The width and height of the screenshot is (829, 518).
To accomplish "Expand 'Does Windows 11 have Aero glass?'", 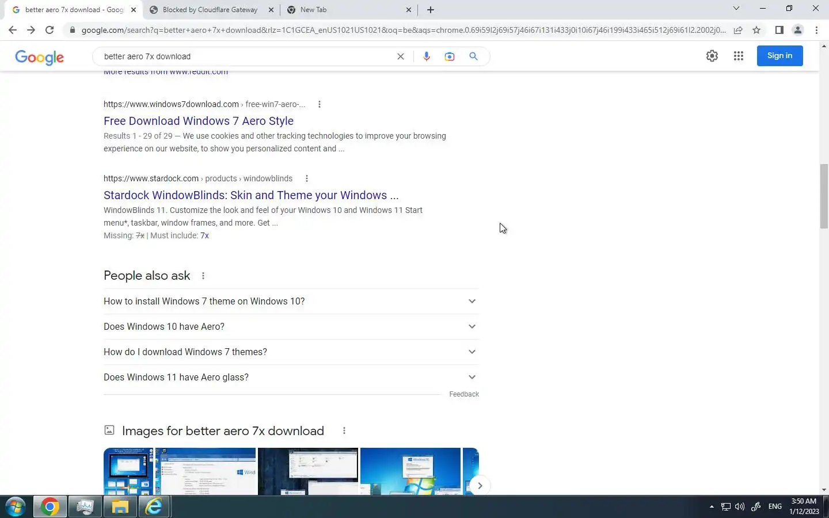I will (x=291, y=377).
